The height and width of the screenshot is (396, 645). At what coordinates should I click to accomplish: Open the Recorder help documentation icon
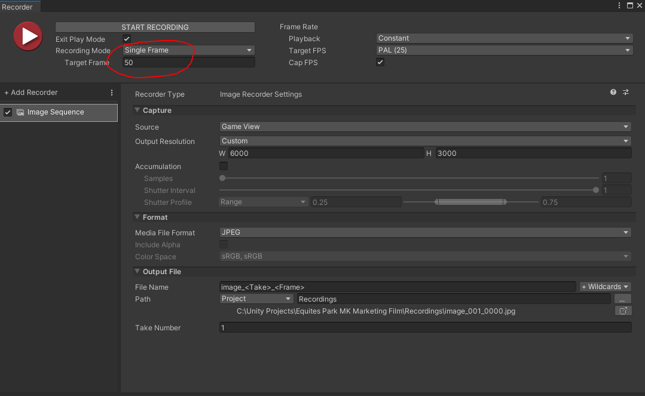613,92
